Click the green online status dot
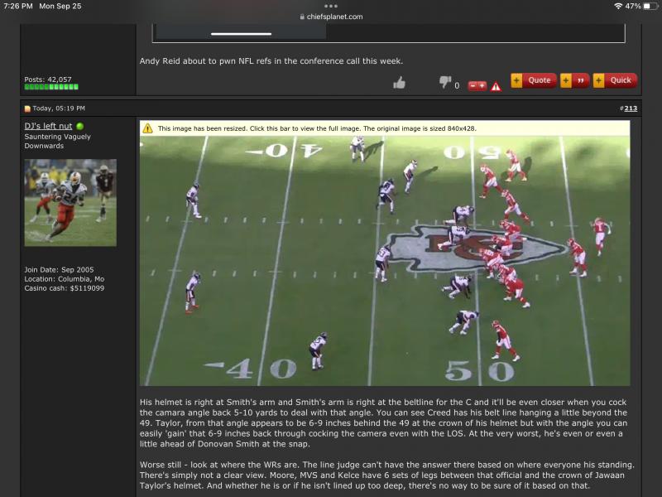This screenshot has width=662, height=497. pos(79,126)
